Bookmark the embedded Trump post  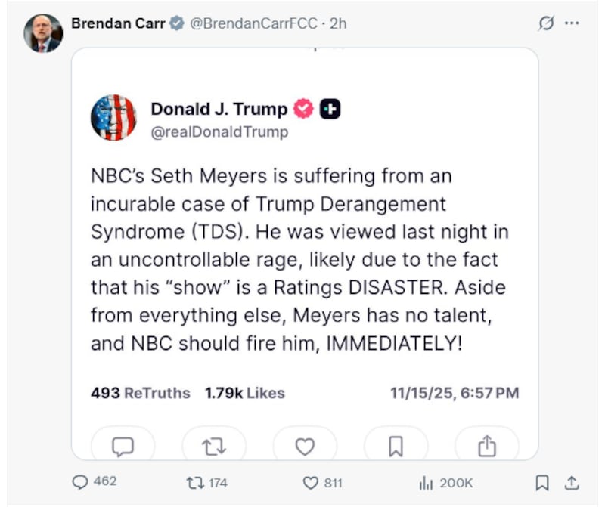click(395, 446)
